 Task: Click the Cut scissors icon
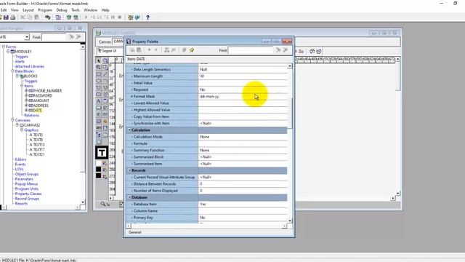(x=23, y=17)
